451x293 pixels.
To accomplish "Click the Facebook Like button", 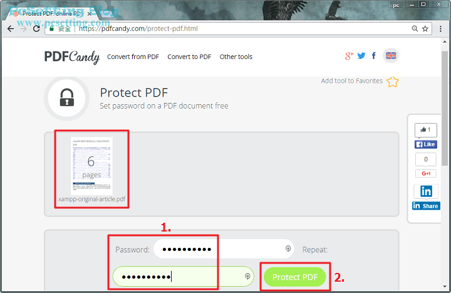I will point(426,144).
